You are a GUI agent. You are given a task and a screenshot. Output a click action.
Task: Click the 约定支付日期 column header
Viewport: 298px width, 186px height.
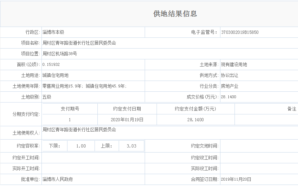[x=127, y=109]
